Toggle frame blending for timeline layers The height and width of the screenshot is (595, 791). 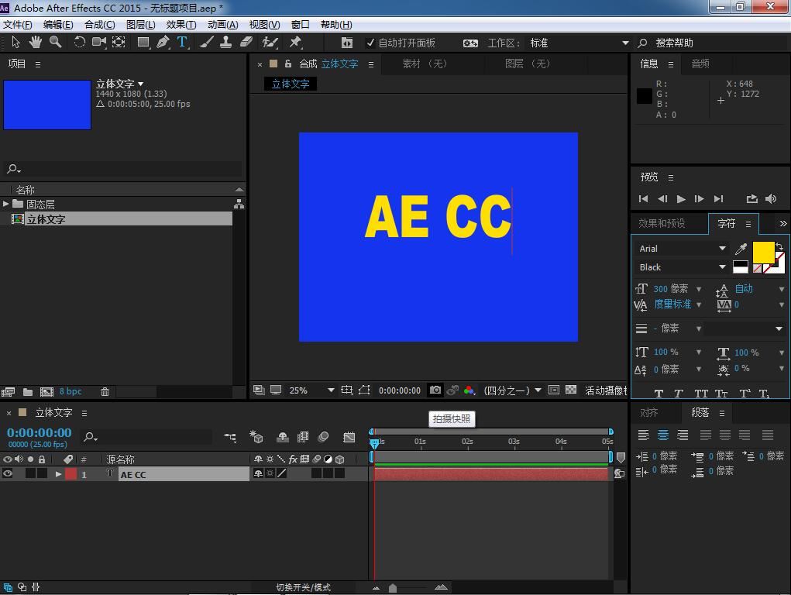coord(303,437)
